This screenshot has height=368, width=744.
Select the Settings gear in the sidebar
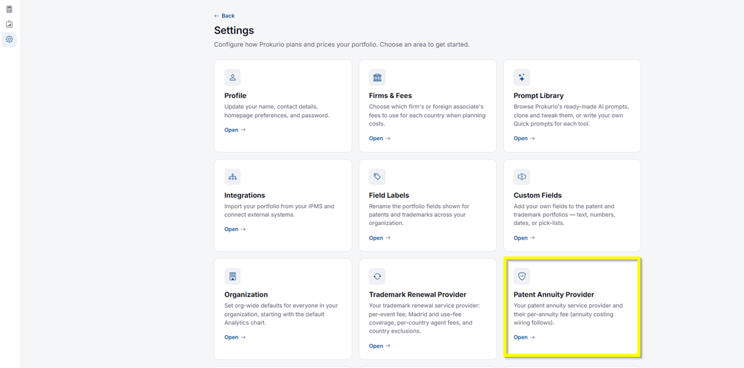tap(9, 39)
